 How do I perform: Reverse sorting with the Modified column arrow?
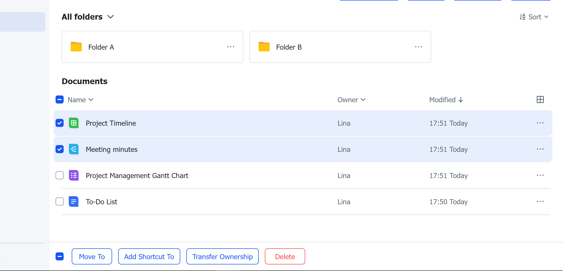[x=461, y=100]
